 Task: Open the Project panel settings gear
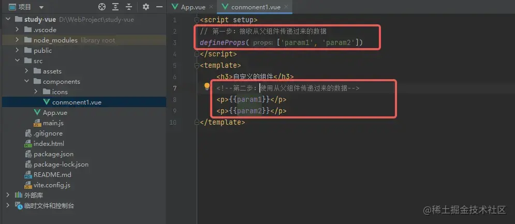[146, 7]
